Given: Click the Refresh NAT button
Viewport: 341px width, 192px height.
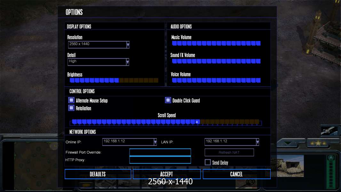Looking at the screenshot, I should point(229,152).
